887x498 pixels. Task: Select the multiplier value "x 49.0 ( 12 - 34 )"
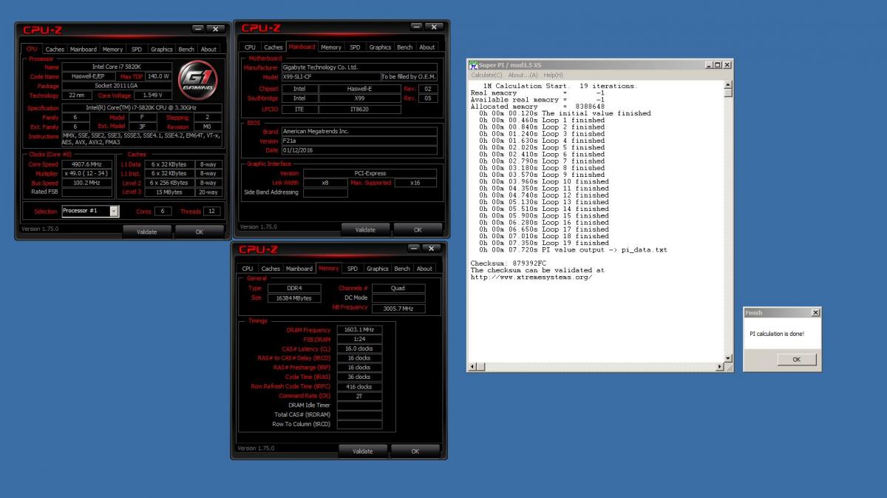coord(87,173)
